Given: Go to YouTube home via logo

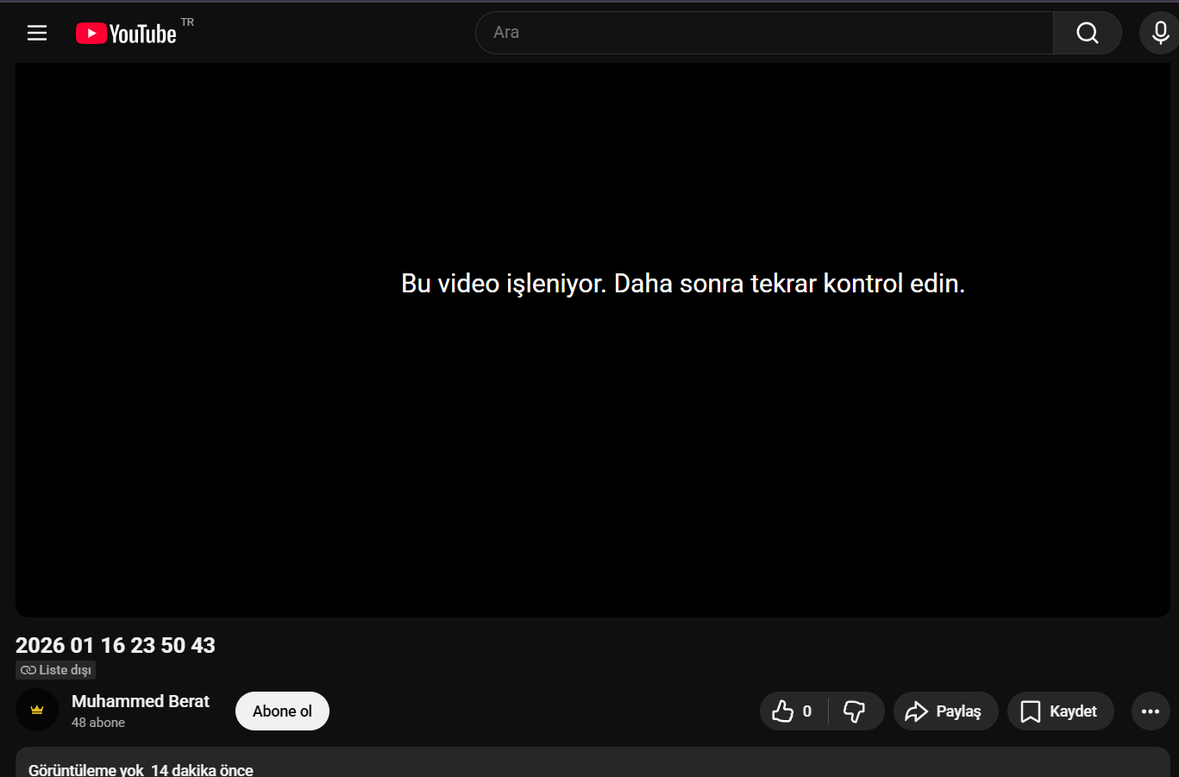Looking at the screenshot, I should coord(127,33).
